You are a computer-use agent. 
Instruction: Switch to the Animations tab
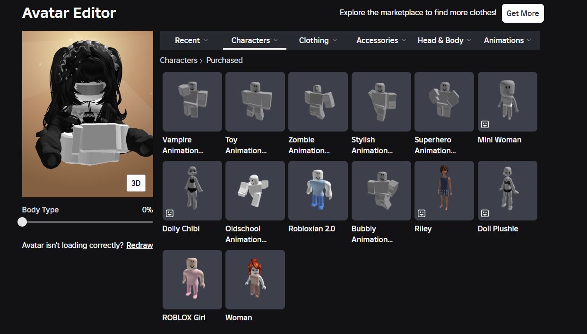pos(508,41)
